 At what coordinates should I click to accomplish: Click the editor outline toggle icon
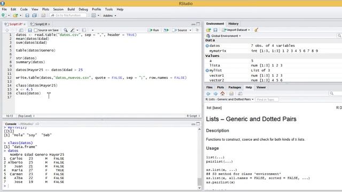[197, 30]
